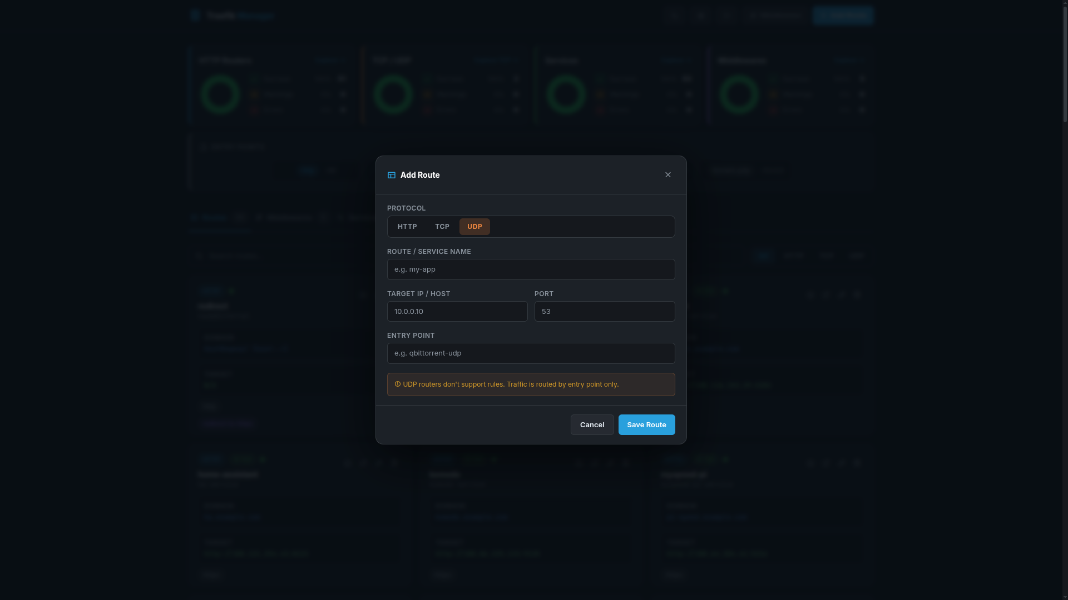1068x600 pixels.
Task: Click the Save Route button
Action: [x=646, y=424]
